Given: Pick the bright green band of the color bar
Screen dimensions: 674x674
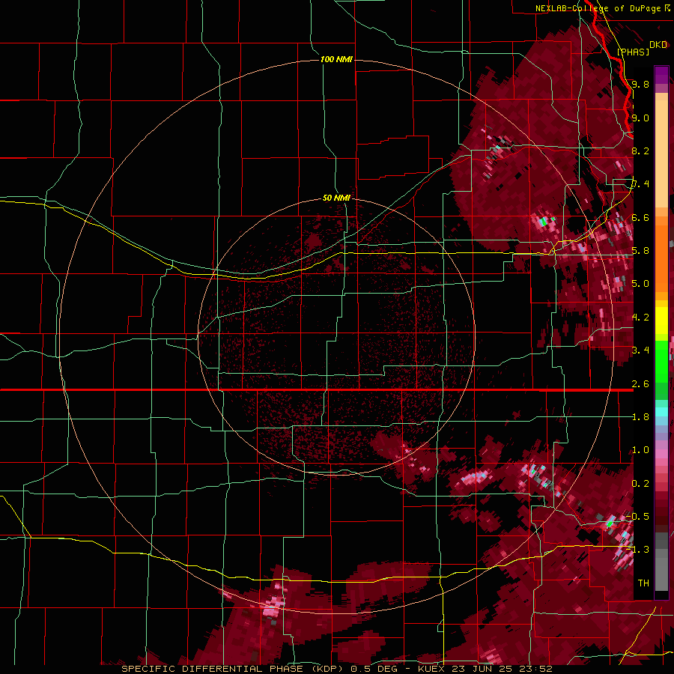Looking at the screenshot, I should [x=661, y=361].
